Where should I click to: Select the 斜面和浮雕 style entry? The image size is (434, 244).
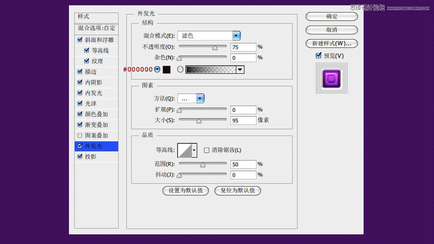[x=99, y=40]
